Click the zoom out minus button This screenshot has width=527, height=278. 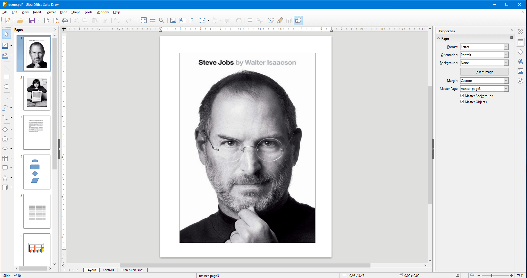pyautogui.click(x=479, y=276)
